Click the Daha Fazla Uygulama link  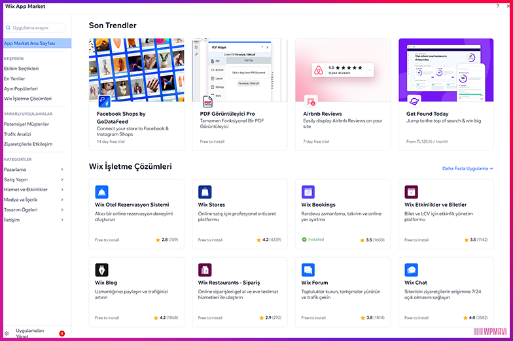[x=467, y=169]
